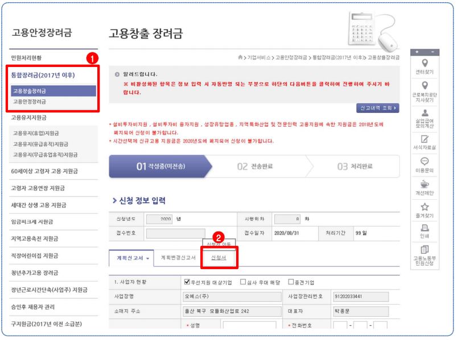Click 고용안정장려금 in breadcrumb
The height and width of the screenshot is (340, 457).
click(291, 57)
